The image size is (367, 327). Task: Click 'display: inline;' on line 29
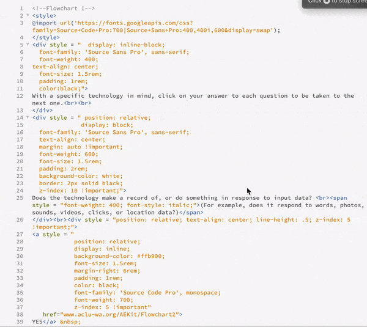click(102, 249)
